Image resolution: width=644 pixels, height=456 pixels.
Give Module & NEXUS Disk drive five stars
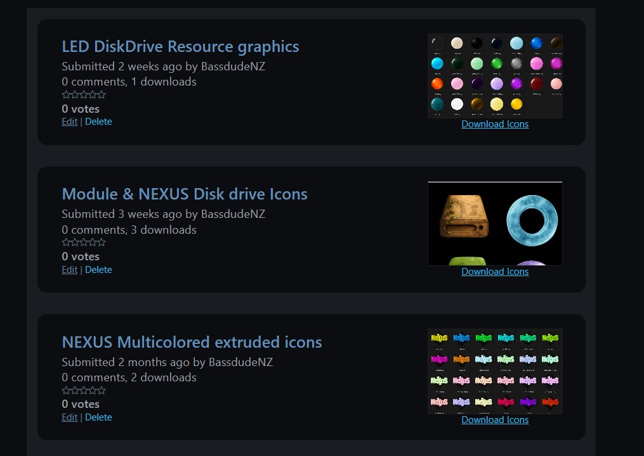point(102,243)
